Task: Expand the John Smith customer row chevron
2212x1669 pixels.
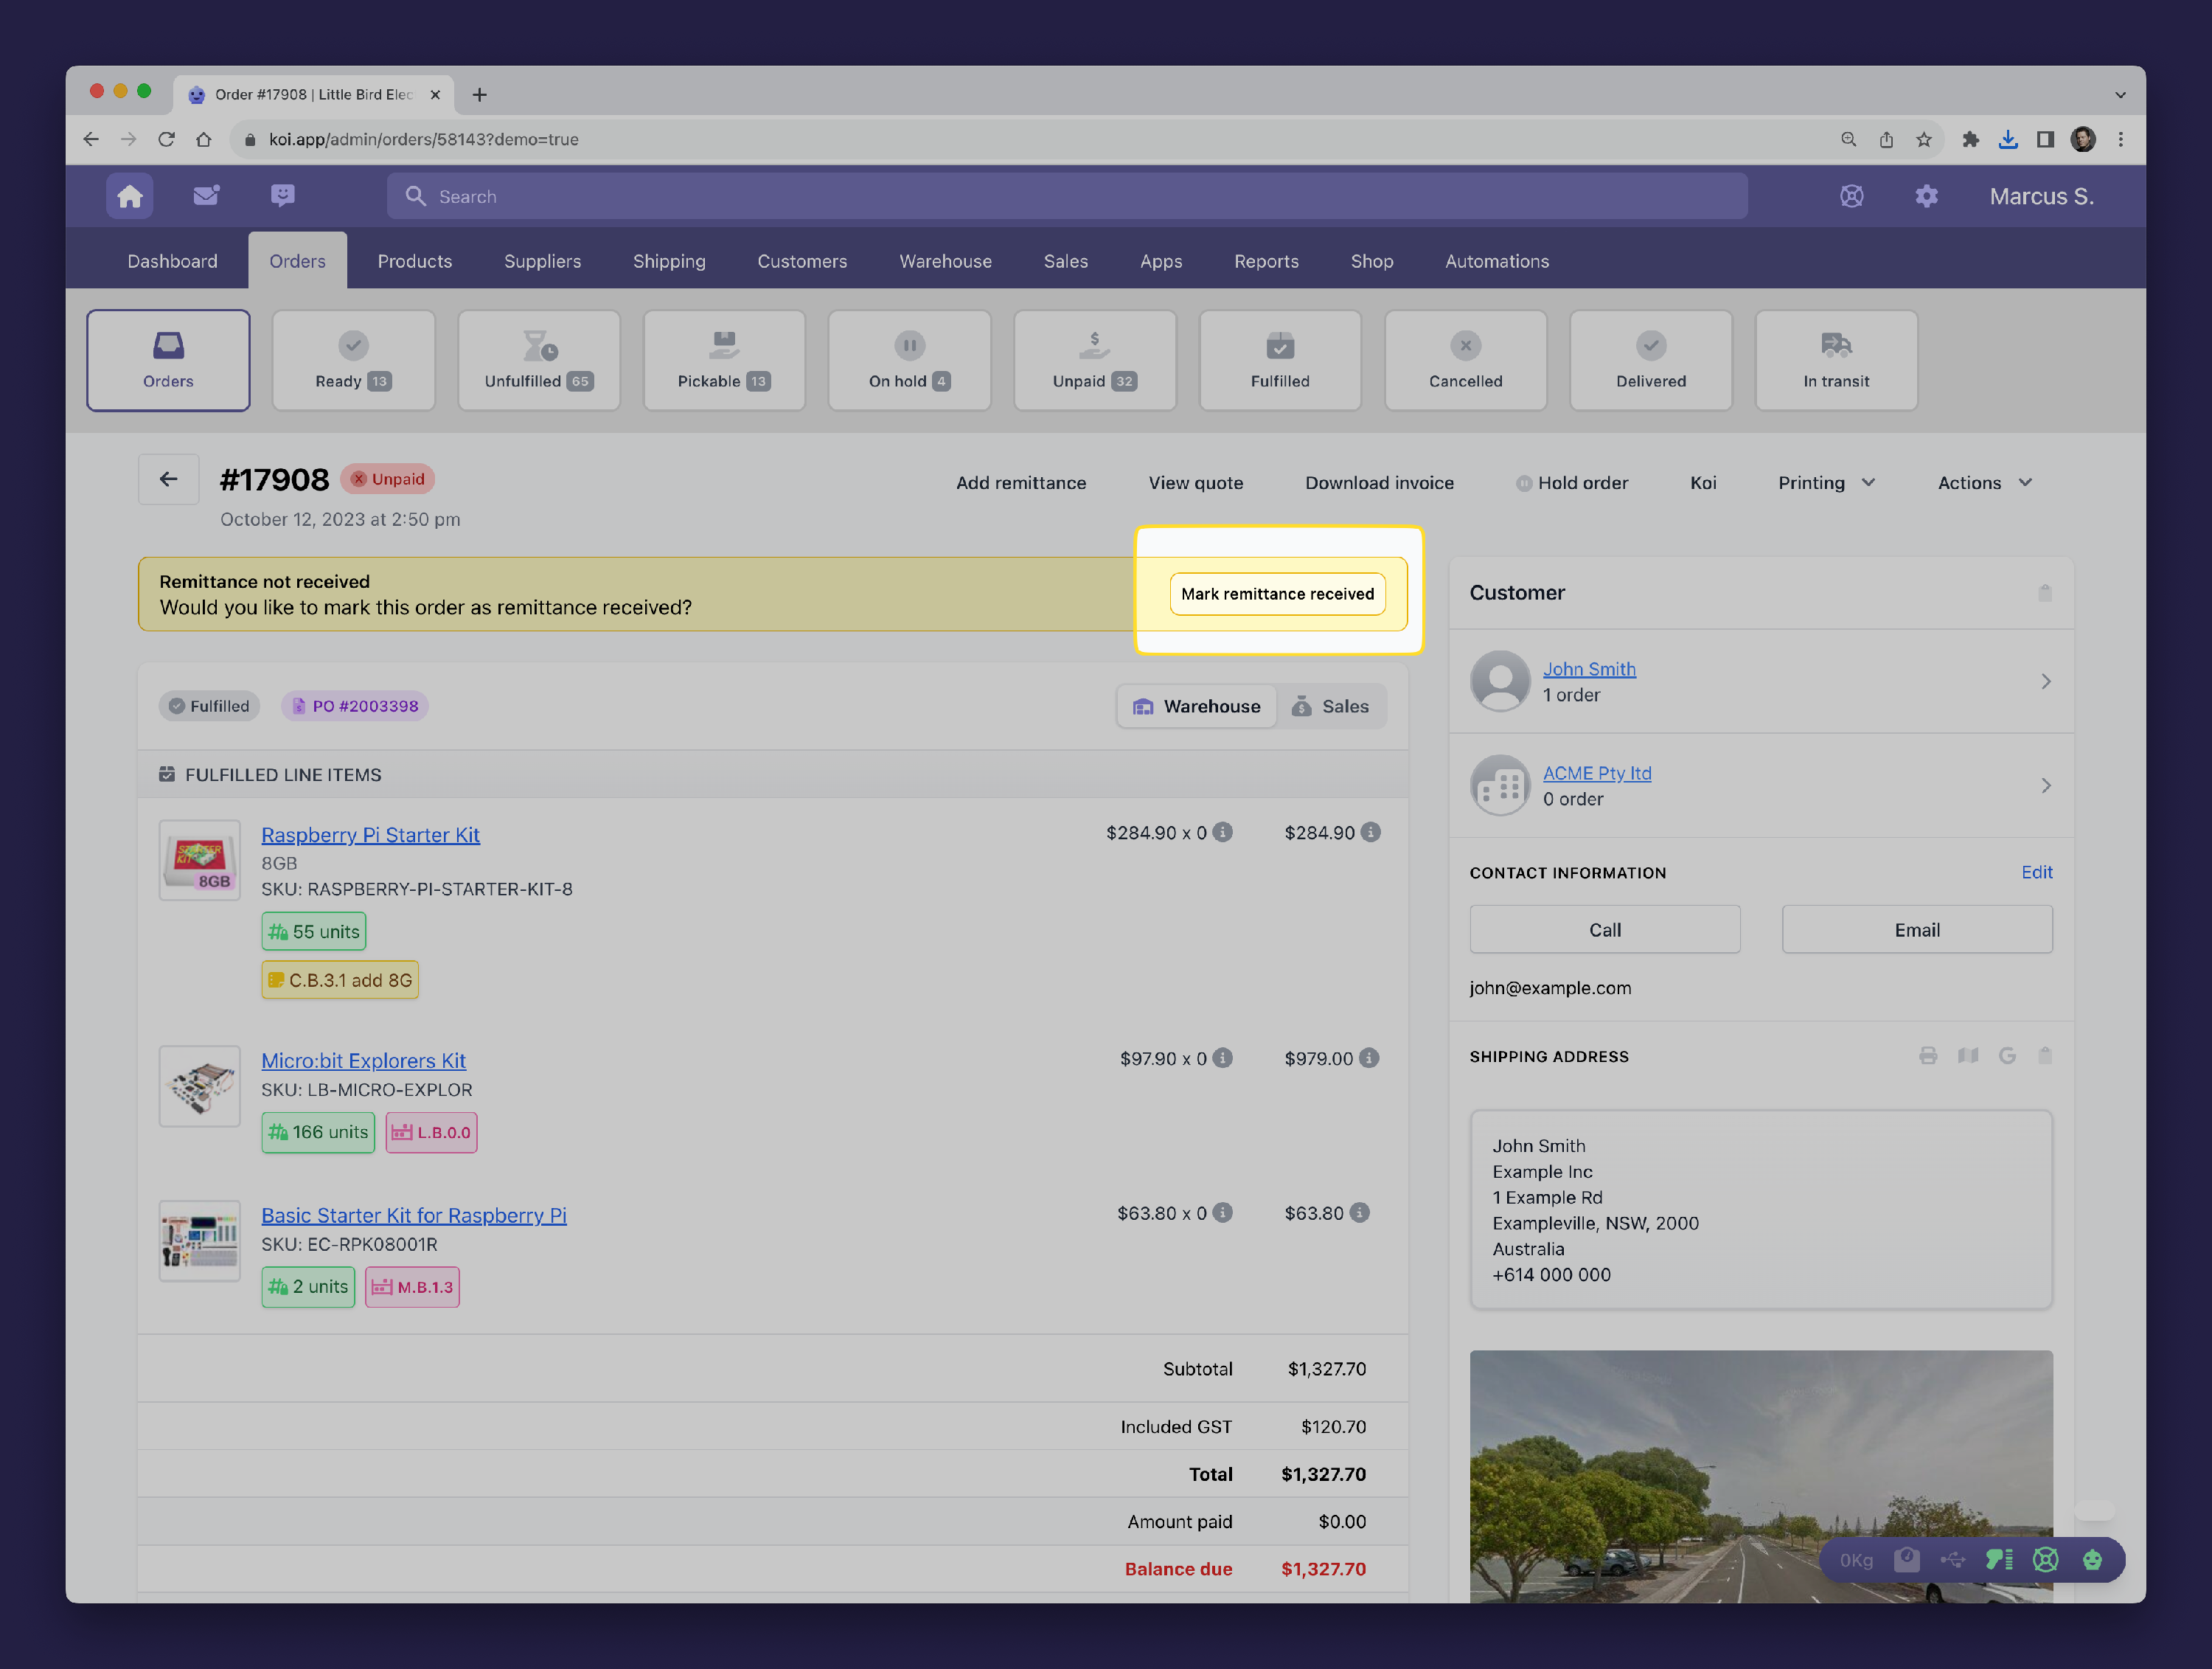Action: [2045, 681]
